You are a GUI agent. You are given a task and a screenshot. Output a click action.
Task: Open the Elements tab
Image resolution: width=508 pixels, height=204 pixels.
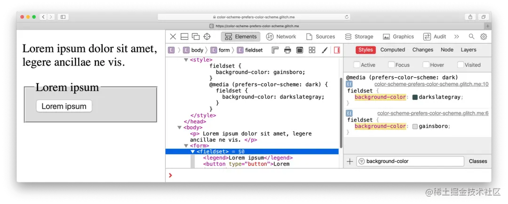pyautogui.click(x=241, y=37)
